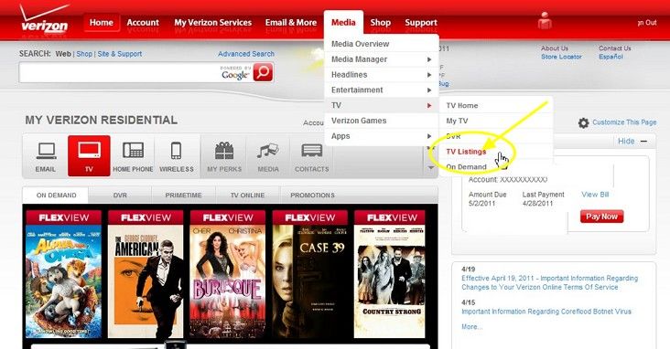Open the View Bill link

click(595, 194)
